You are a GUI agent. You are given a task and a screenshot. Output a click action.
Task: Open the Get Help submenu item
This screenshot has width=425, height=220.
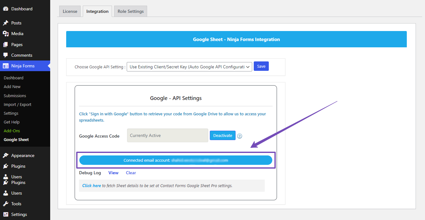pyautogui.click(x=12, y=122)
